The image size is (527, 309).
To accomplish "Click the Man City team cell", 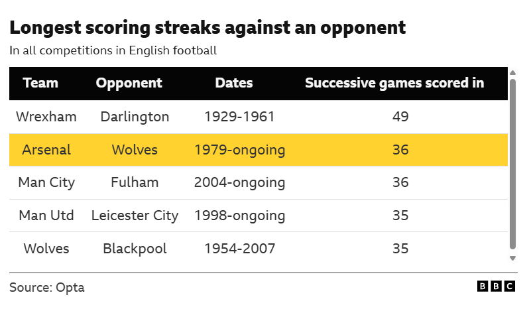I will (46, 182).
